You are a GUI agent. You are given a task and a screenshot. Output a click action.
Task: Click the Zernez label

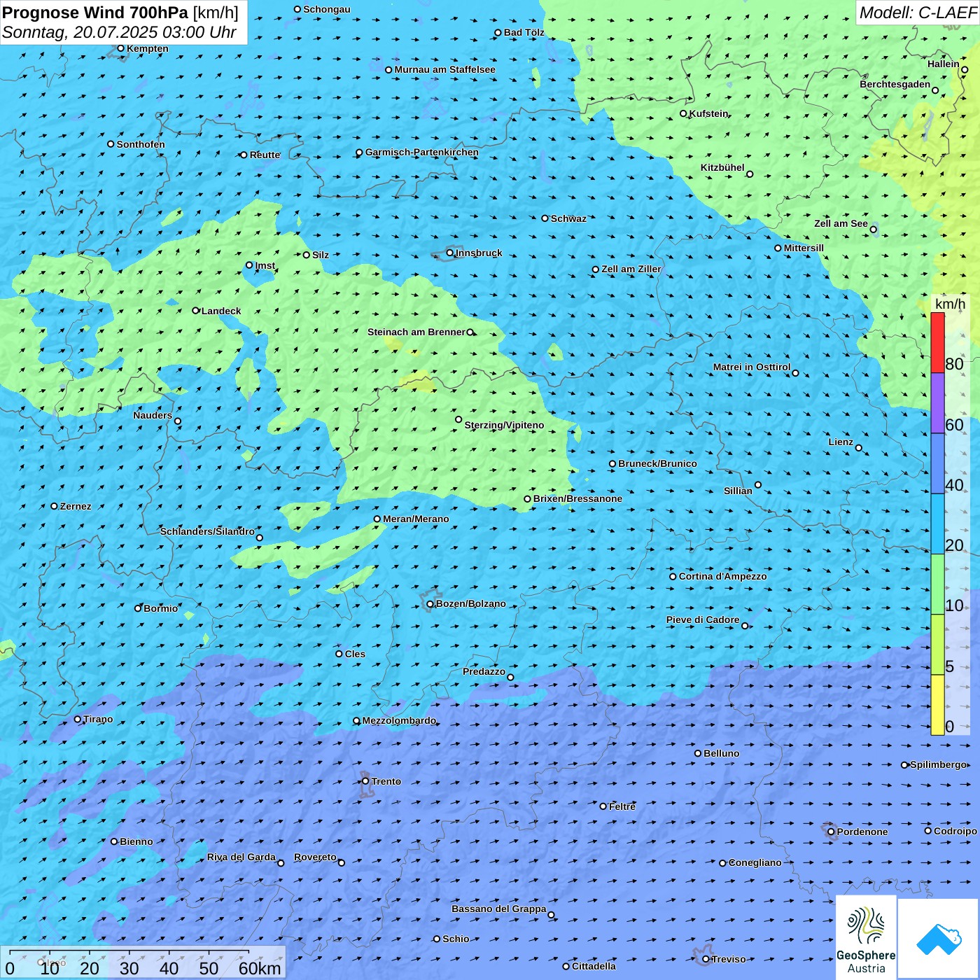76,506
